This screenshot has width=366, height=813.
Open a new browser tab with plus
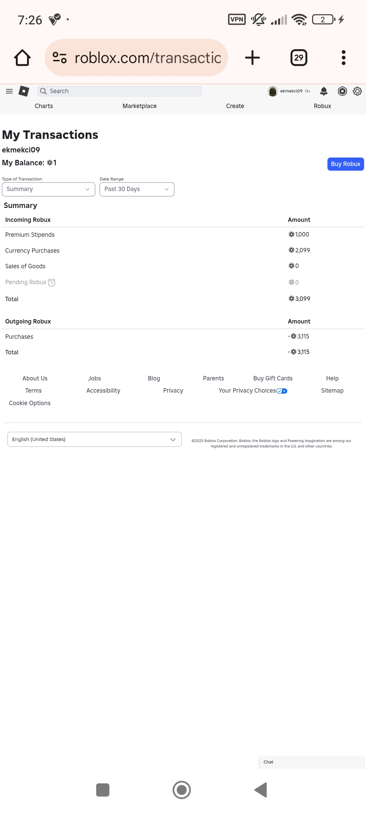tap(252, 58)
